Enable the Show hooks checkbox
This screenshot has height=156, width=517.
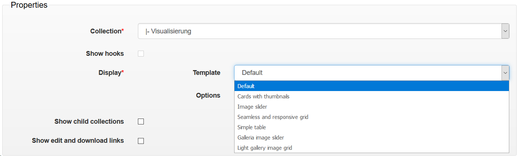141,54
